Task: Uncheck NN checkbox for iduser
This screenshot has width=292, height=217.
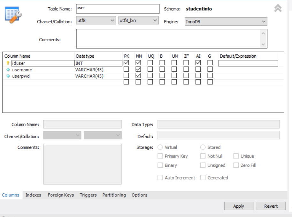Action: (x=138, y=63)
